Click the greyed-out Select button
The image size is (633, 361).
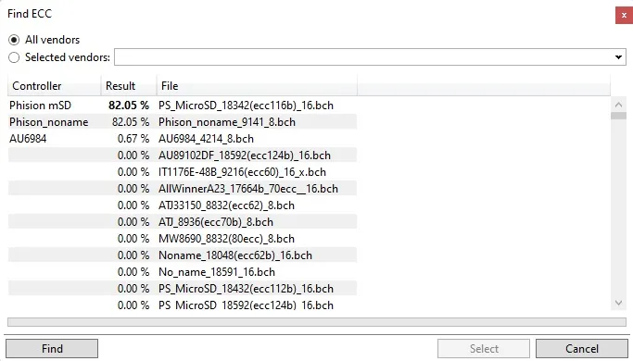[484, 348]
